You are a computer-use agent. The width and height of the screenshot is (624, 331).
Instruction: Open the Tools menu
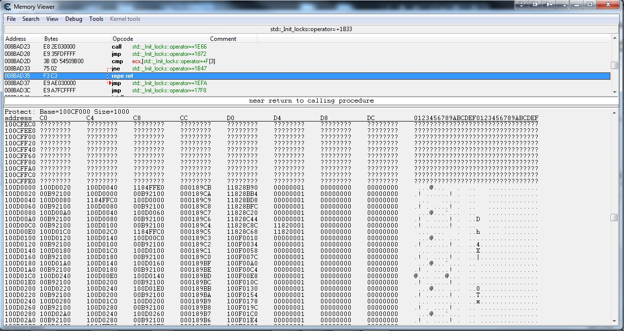click(96, 19)
